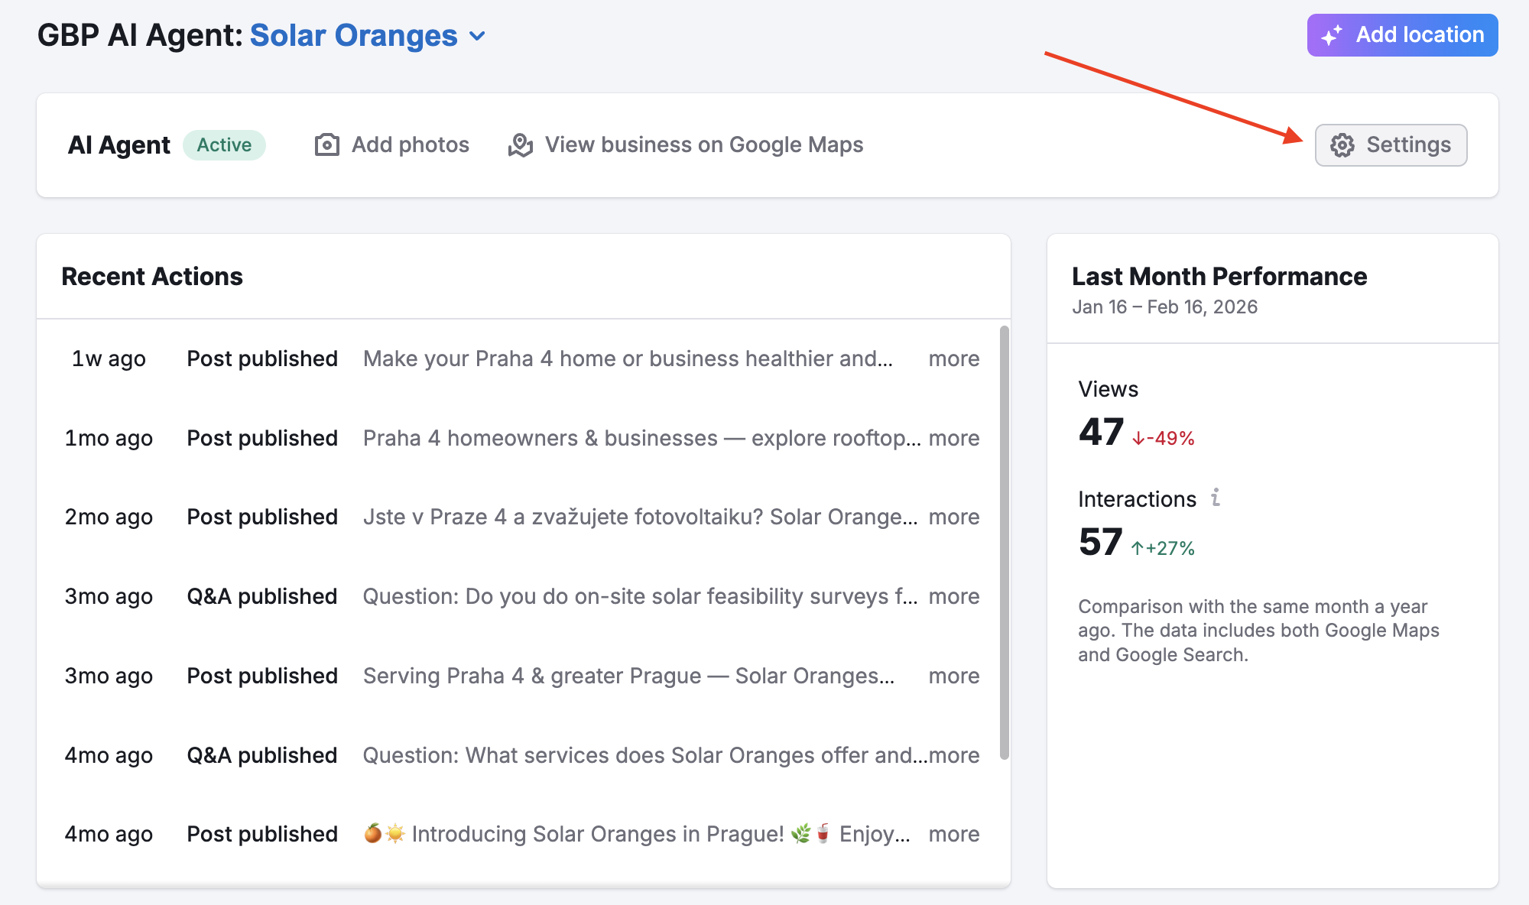Click the camera icon for Add photos
This screenshot has height=905, width=1529.
point(327,144)
